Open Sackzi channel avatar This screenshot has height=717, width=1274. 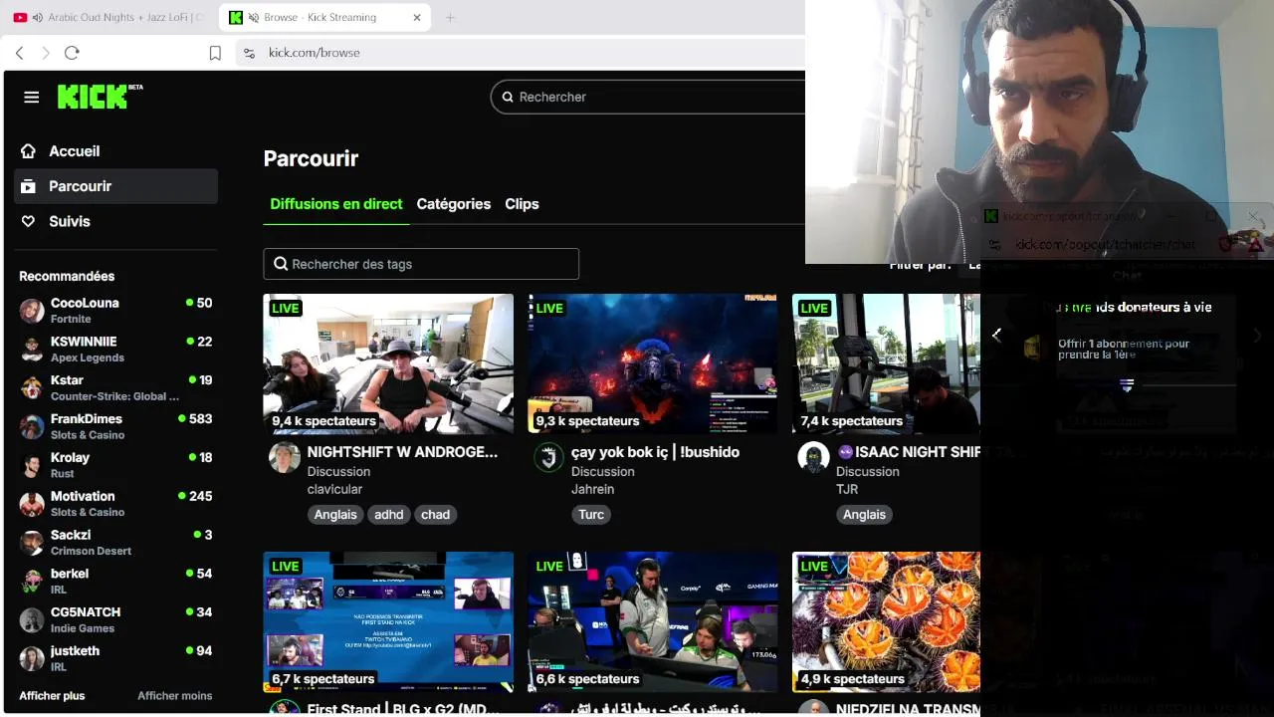click(32, 542)
